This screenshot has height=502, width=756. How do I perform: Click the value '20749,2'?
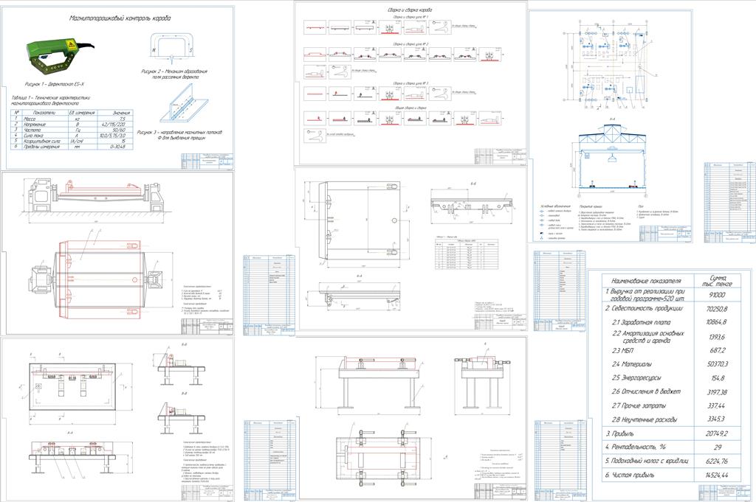pyautogui.click(x=718, y=433)
